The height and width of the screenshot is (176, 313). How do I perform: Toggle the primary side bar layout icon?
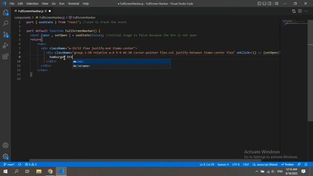(259, 3)
